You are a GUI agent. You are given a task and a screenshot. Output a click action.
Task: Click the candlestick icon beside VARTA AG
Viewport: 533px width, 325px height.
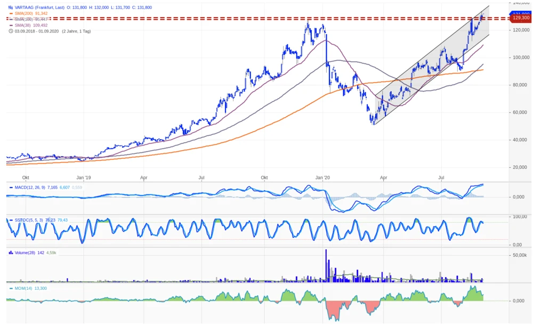(11, 7)
